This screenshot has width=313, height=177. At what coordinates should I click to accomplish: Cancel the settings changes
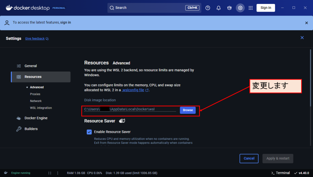(249, 158)
